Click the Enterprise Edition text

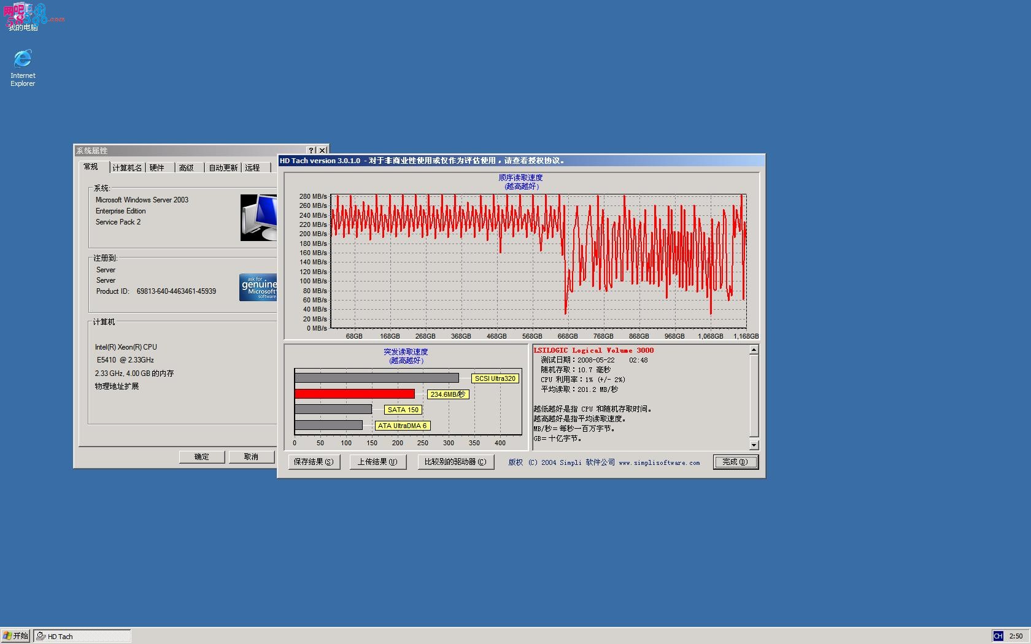120,211
